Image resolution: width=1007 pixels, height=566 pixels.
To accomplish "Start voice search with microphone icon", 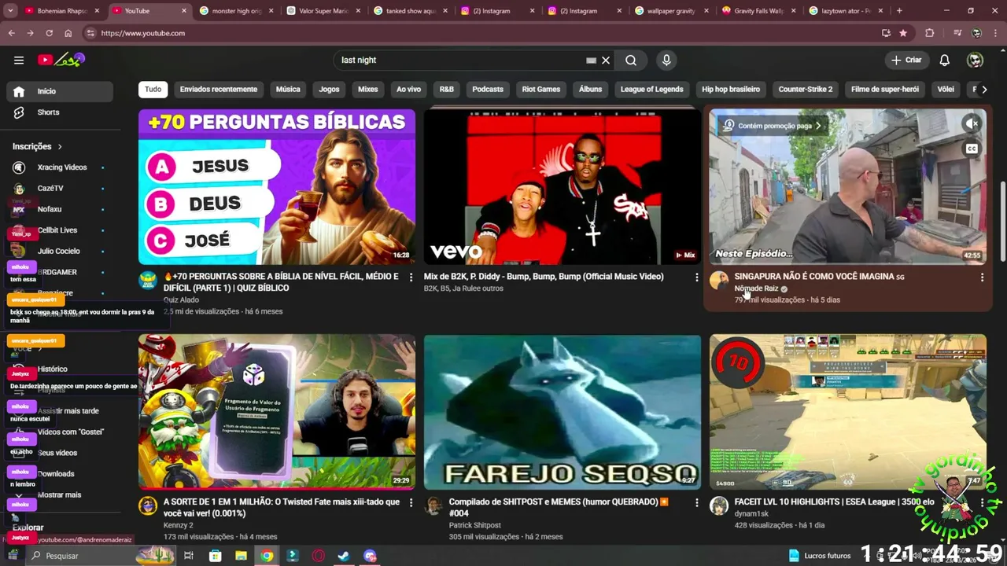I will click(x=666, y=60).
